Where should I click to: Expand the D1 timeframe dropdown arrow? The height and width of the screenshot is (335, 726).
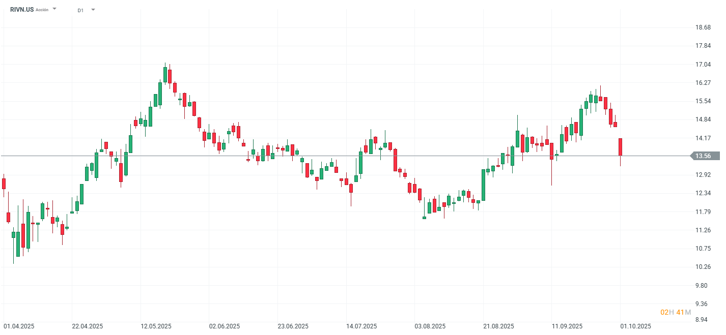tap(93, 10)
